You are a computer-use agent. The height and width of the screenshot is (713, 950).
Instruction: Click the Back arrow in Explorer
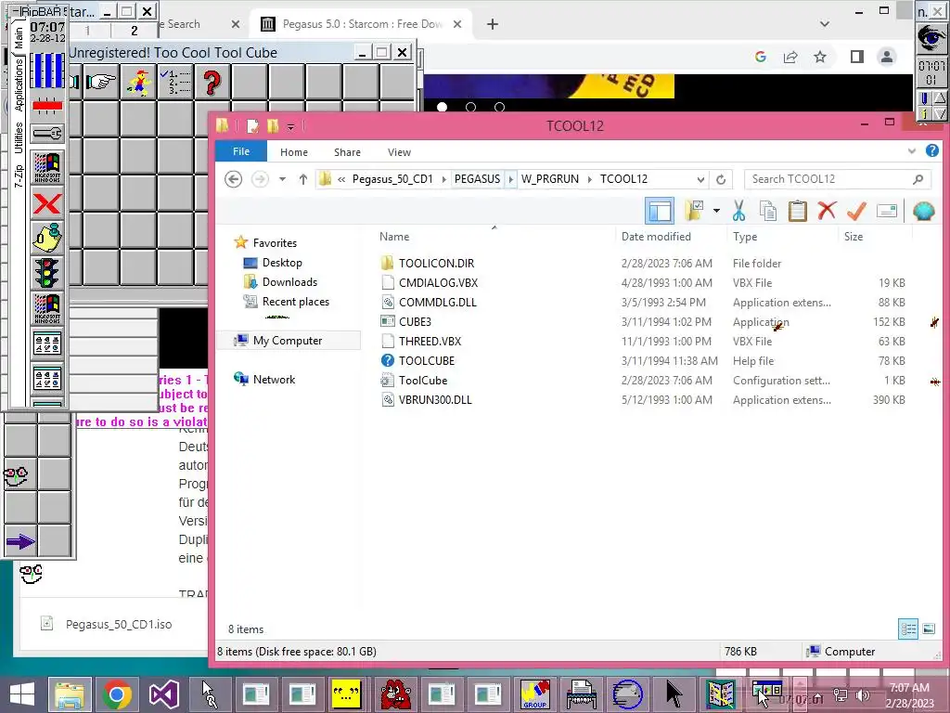233,179
